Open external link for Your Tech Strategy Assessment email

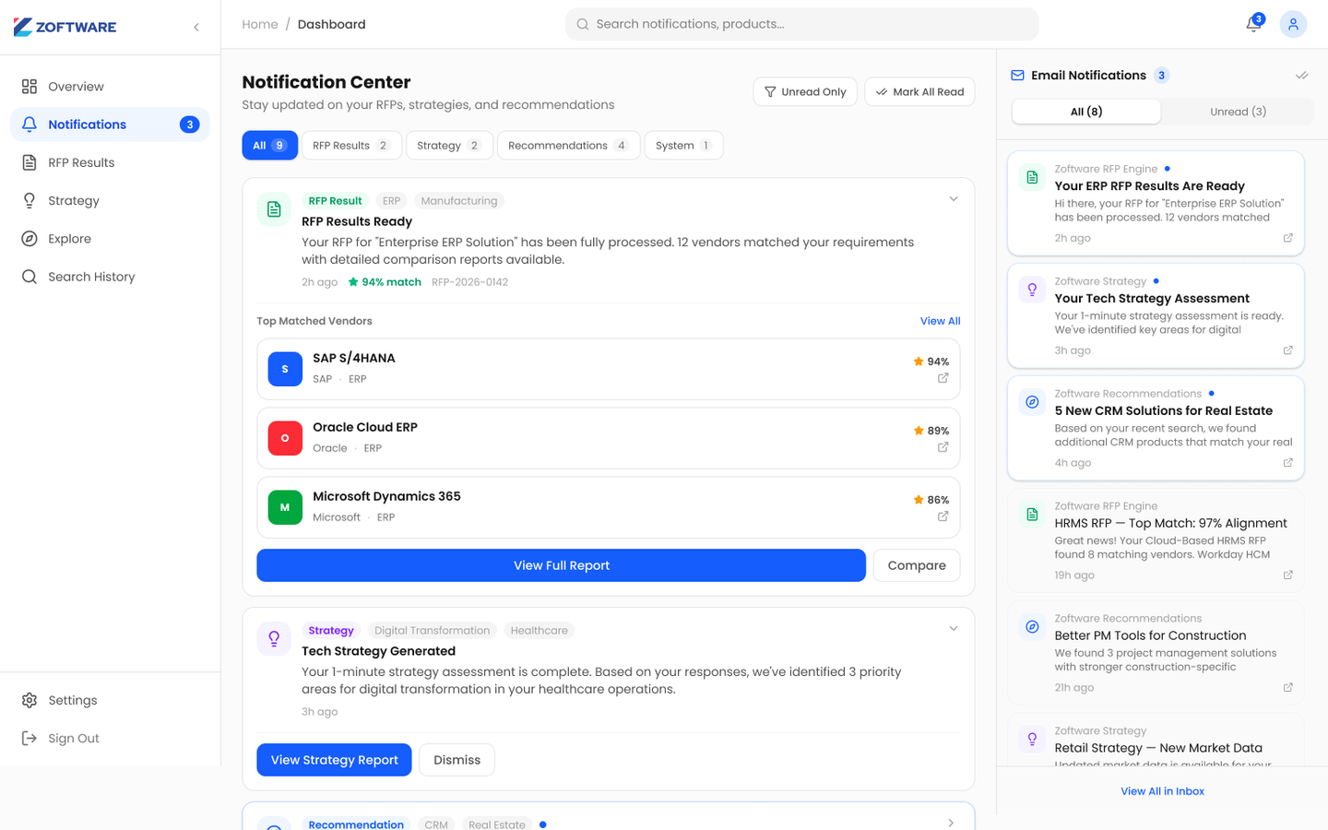point(1288,350)
